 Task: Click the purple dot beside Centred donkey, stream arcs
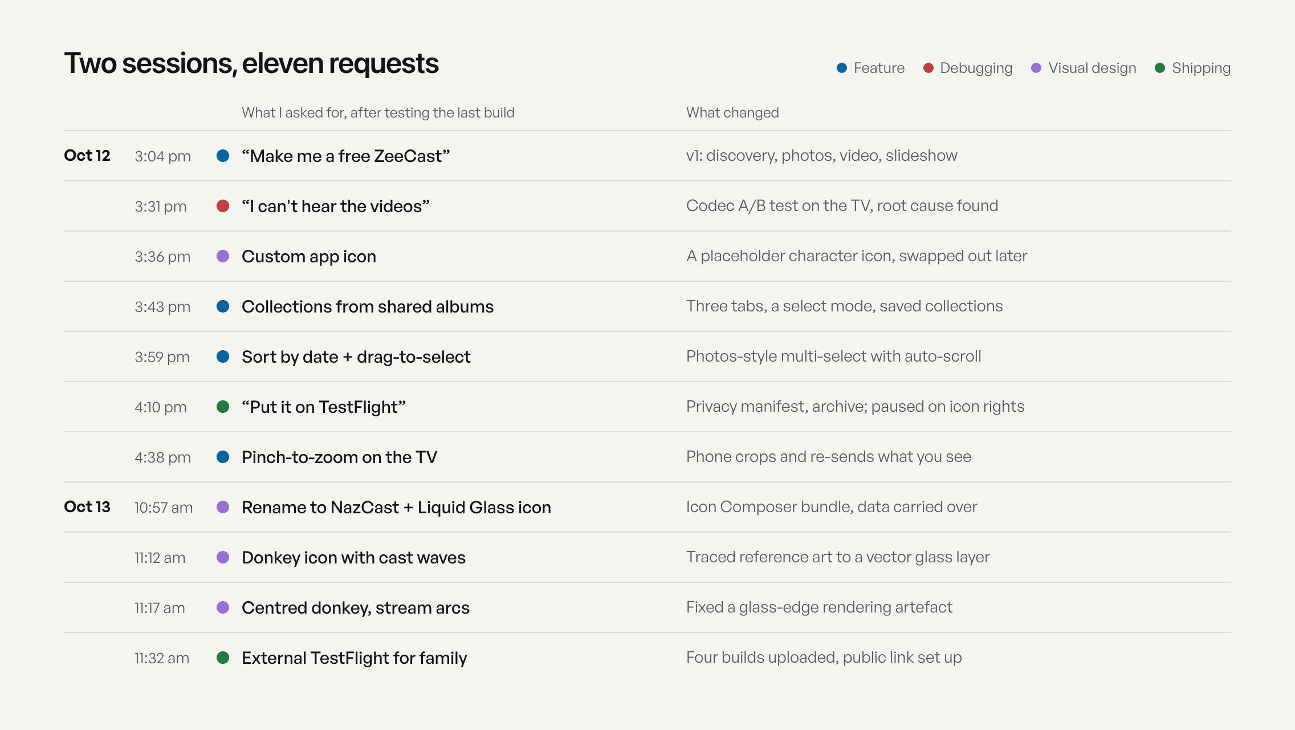223,607
